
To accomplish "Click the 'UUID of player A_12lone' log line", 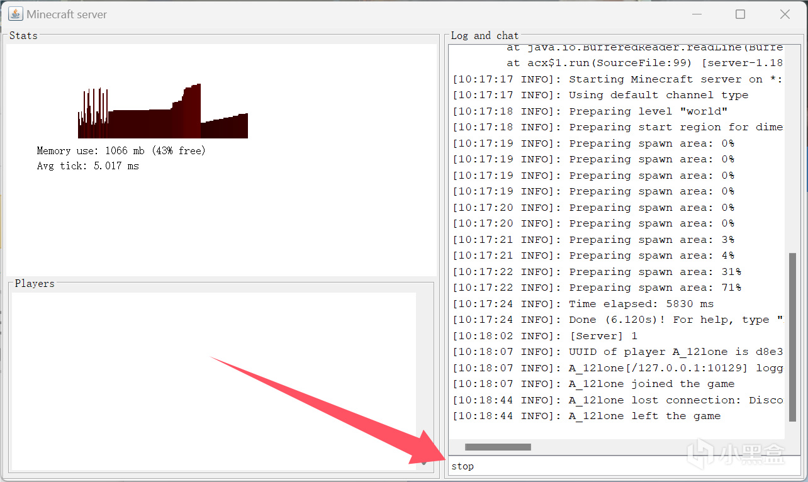I will pos(618,352).
